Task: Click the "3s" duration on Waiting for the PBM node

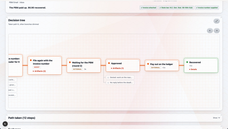Action: [x=85, y=69]
